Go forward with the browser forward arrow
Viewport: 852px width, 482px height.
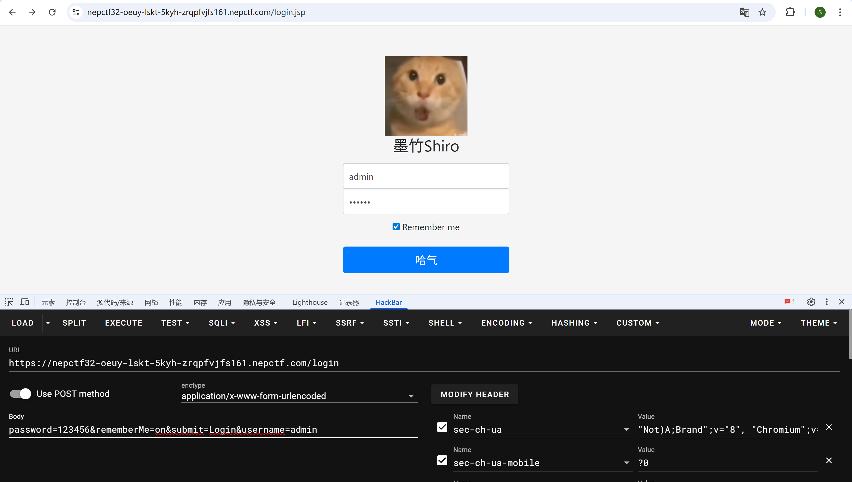[32, 12]
